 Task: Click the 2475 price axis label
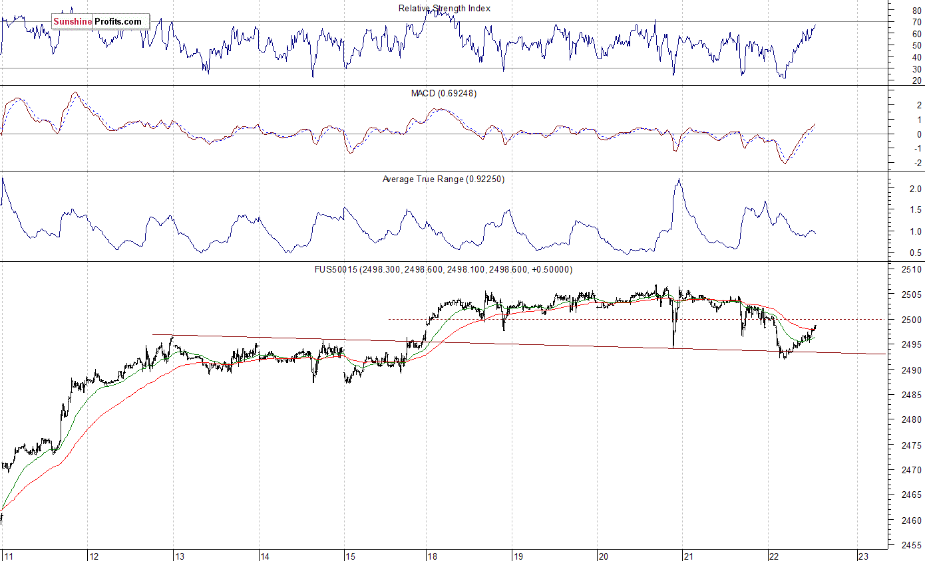coord(912,445)
